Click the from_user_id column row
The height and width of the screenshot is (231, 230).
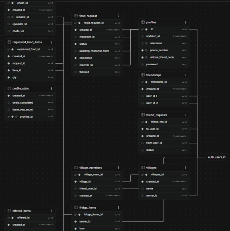[164, 143]
